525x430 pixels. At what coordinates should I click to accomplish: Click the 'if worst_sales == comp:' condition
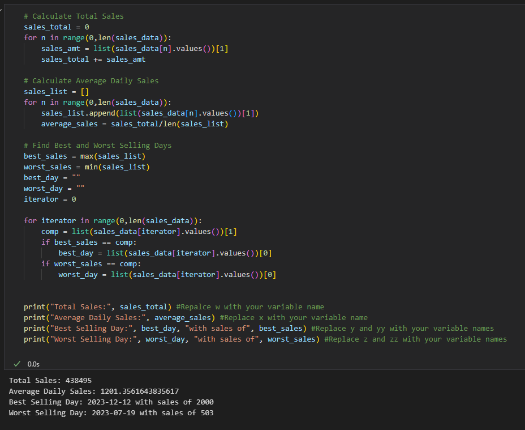pyautogui.click(x=91, y=263)
